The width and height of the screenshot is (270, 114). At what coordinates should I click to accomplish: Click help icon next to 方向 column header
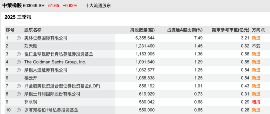pos(263,30)
